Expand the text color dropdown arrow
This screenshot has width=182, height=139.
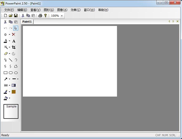[9, 41]
